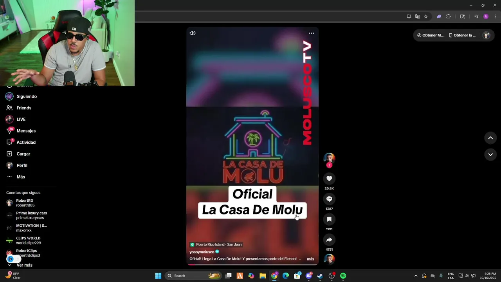The height and width of the screenshot is (282, 501).
Task: Bookmark this page with the star icon
Action: pos(426,16)
